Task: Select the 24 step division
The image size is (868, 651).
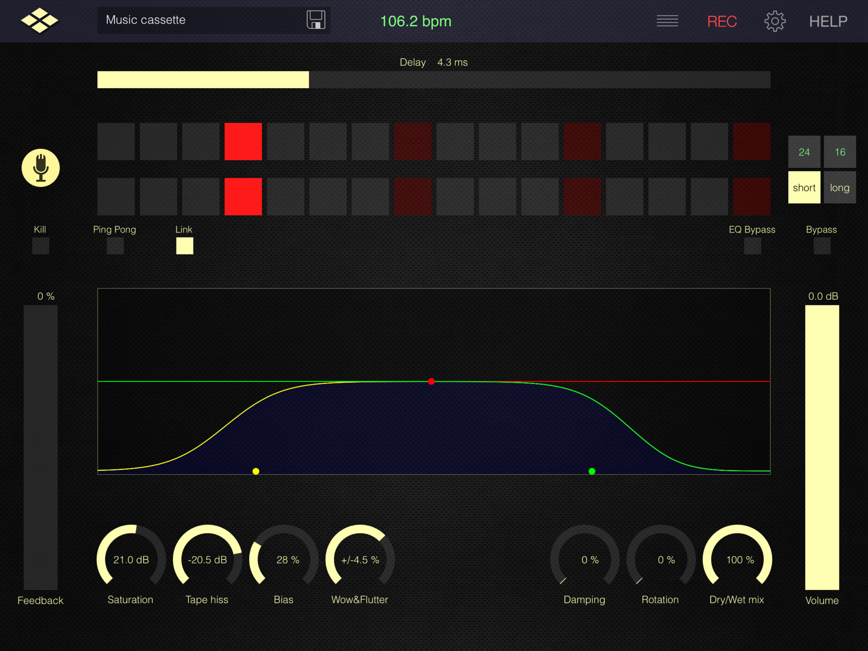Action: [804, 152]
